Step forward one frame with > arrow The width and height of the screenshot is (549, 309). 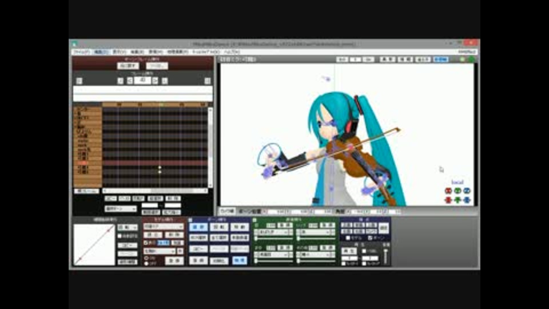(x=155, y=81)
